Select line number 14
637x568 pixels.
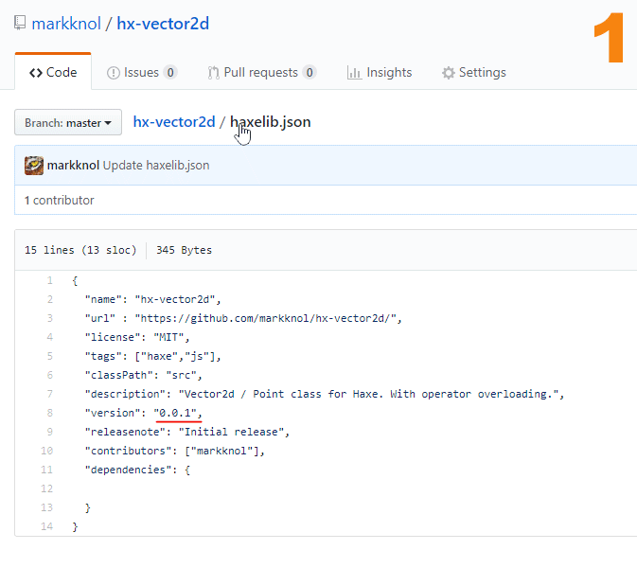(47, 526)
